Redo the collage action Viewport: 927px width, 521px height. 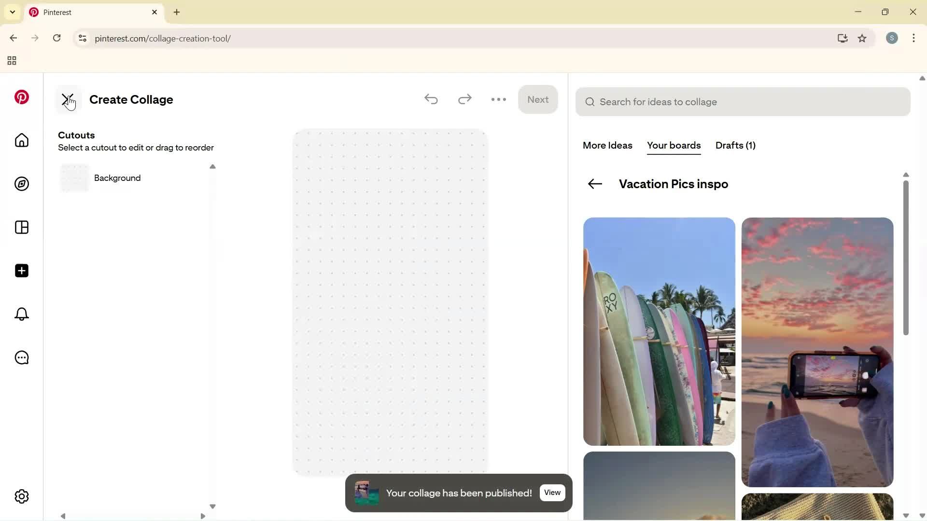click(464, 99)
